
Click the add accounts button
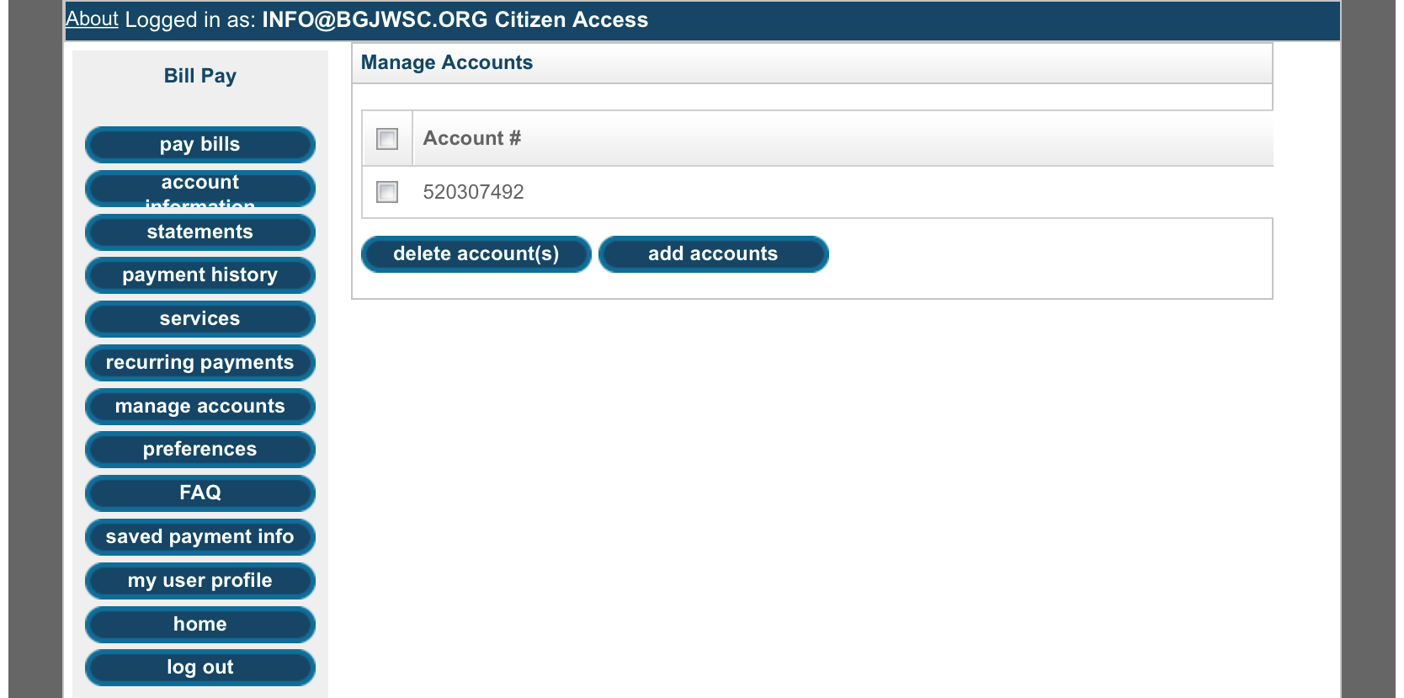(x=714, y=254)
